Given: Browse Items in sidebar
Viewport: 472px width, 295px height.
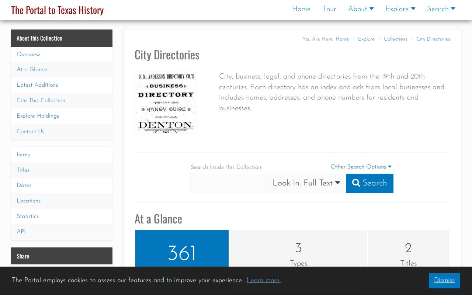Looking at the screenshot, I should coord(62,155).
